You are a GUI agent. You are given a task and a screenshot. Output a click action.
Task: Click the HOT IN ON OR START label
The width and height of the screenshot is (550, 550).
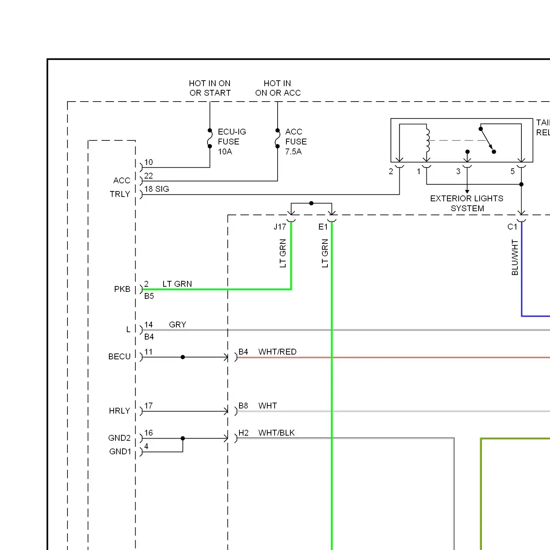[x=210, y=88]
